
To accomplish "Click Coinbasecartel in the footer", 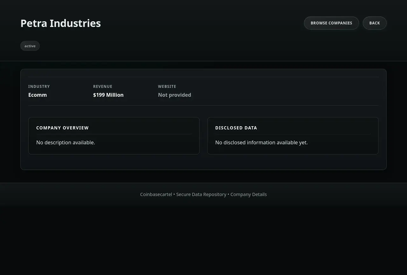I will point(156,194).
